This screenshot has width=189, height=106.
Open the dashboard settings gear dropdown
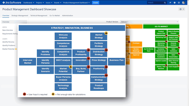click(182, 9)
